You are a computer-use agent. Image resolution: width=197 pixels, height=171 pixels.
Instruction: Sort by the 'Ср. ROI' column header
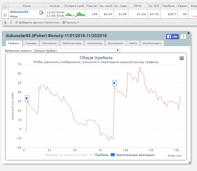pos(154,6)
